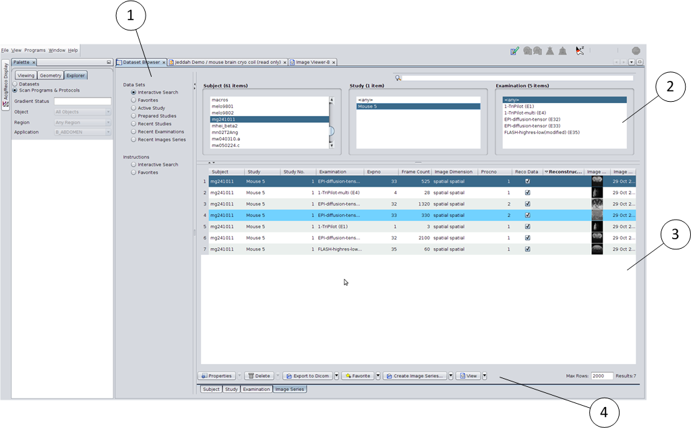Open dropdown arrow next to Favorite button
Viewport: 691px width, 428px height.
pyautogui.click(x=378, y=376)
